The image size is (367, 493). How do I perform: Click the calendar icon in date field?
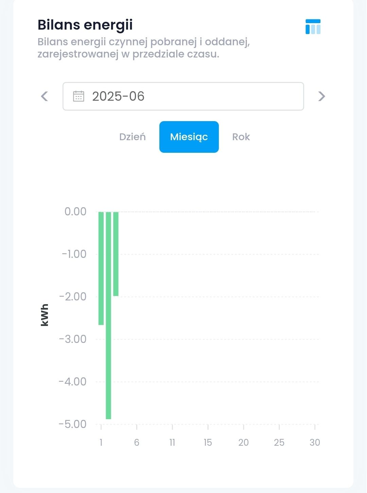point(78,96)
